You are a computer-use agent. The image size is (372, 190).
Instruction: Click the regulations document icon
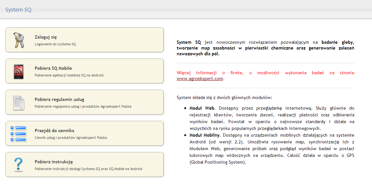[18, 103]
